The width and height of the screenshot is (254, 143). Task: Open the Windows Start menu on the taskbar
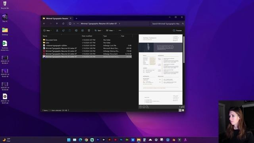(69, 140)
